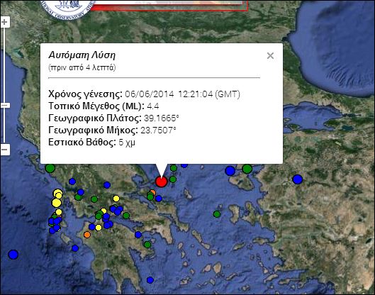Select the large yellow marker near Kefalonia
Screen dimensions: 375x295
[57, 203]
